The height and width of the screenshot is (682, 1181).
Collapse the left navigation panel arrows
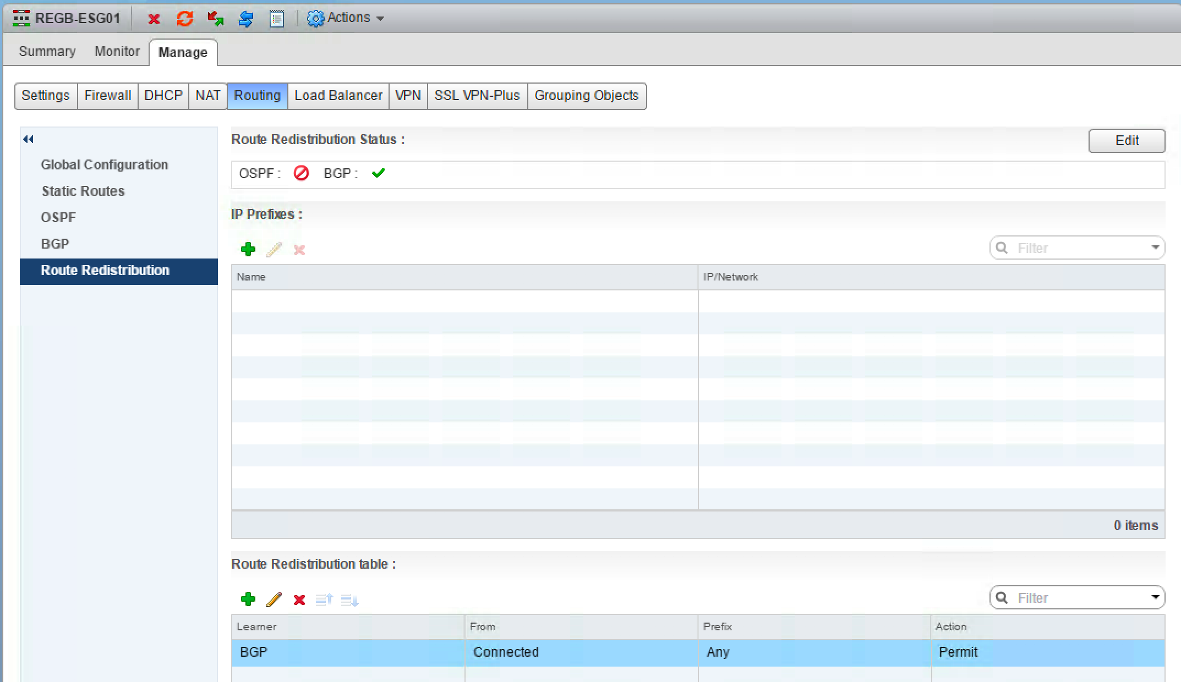[x=29, y=139]
